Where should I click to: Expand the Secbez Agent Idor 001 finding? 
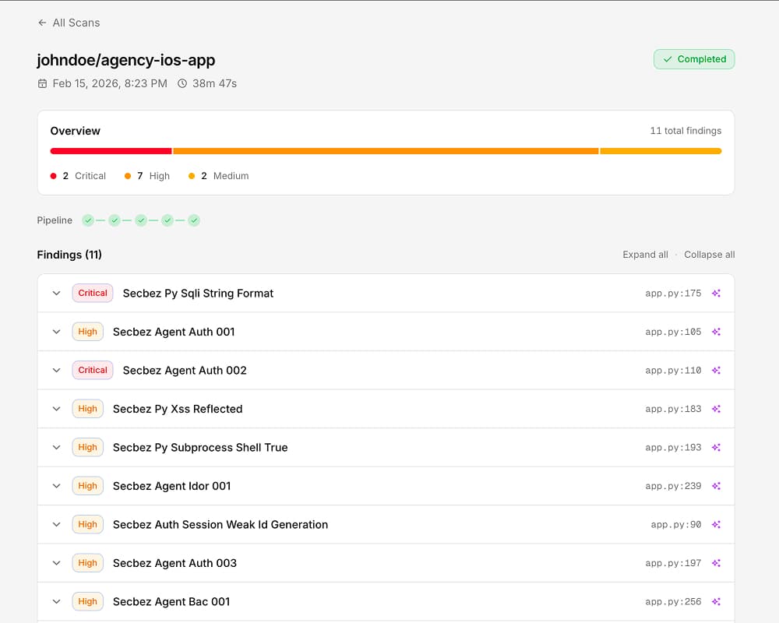pyautogui.click(x=56, y=486)
